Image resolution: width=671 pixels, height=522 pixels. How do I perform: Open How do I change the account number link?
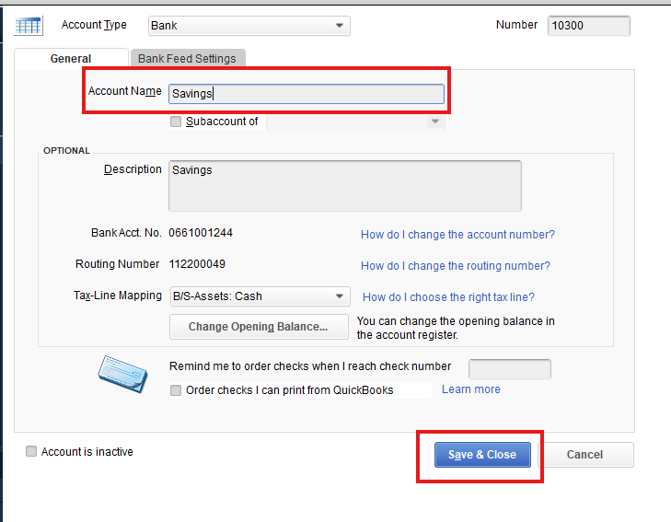tap(457, 235)
